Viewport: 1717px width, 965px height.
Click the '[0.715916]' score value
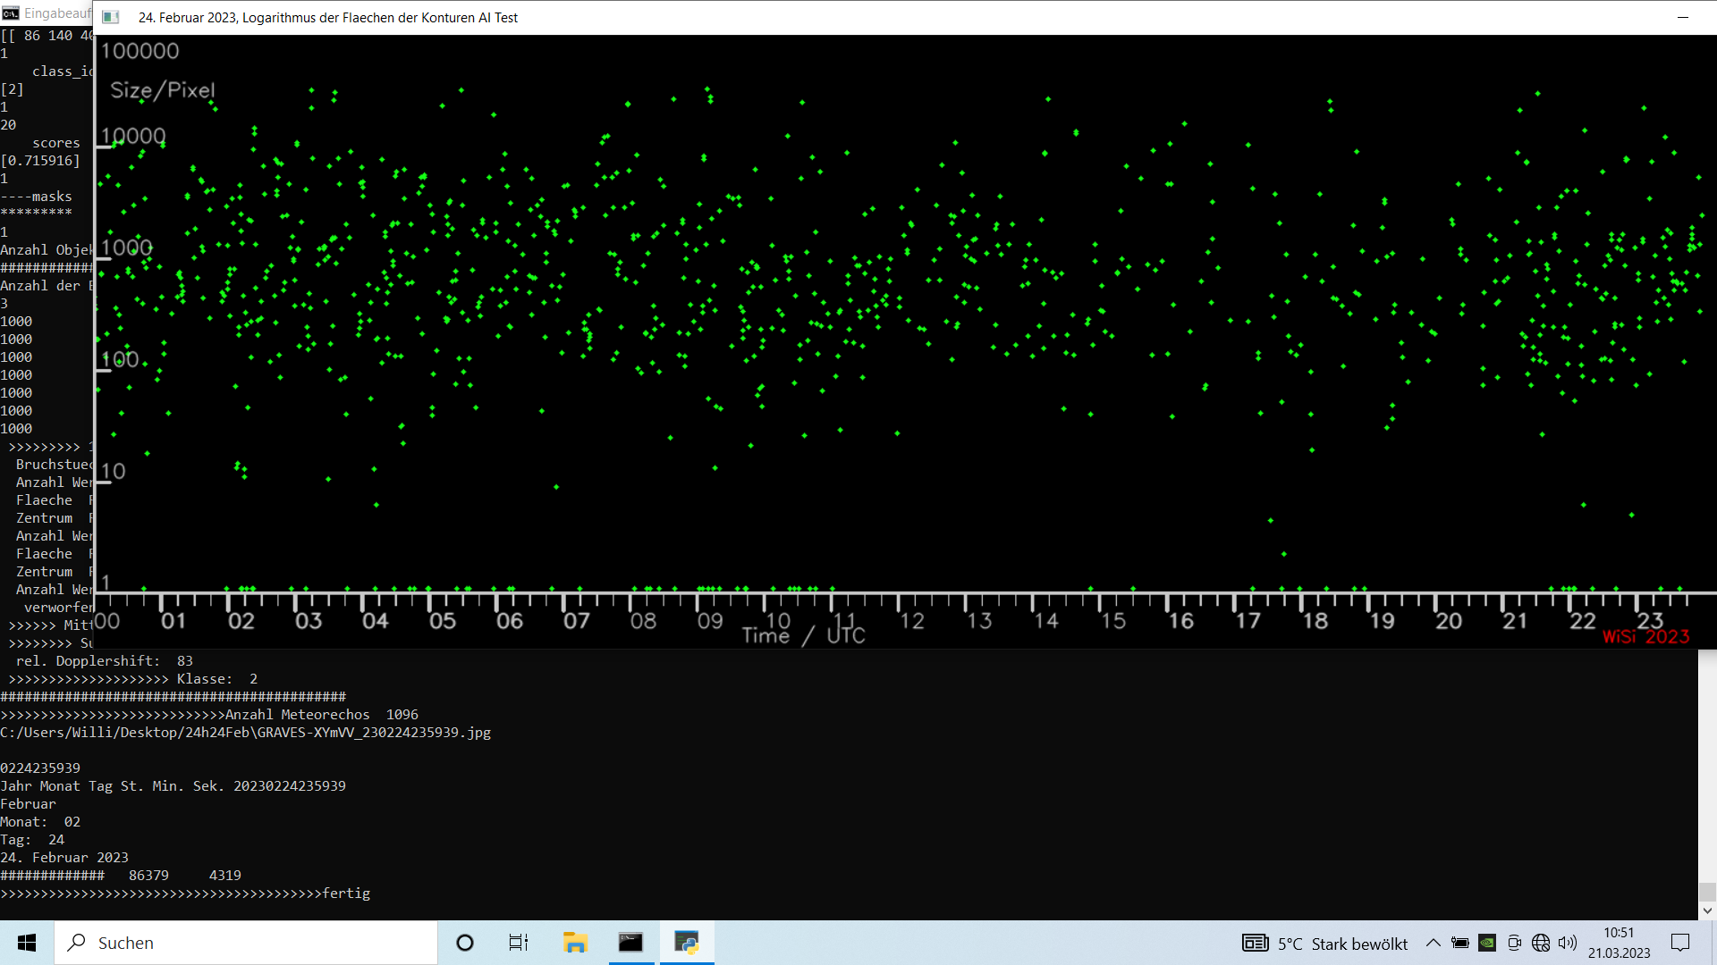[x=40, y=161]
